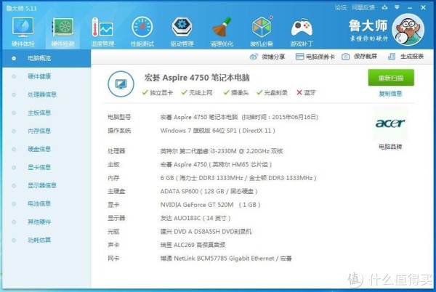Click the computer monitor circle icon
Image resolution: width=436 pixels, height=292 pixels.
[121, 84]
